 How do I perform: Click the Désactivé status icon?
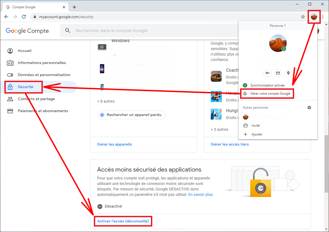[100, 207]
